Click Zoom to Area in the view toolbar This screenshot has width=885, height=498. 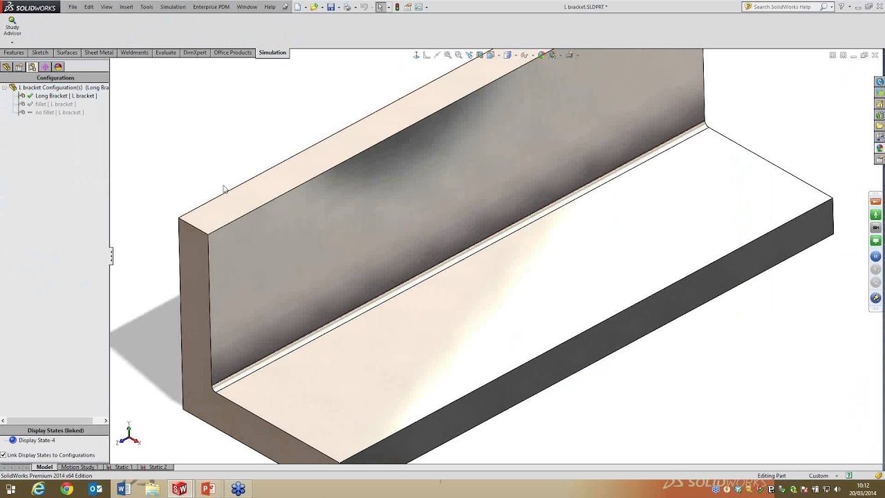[458, 55]
